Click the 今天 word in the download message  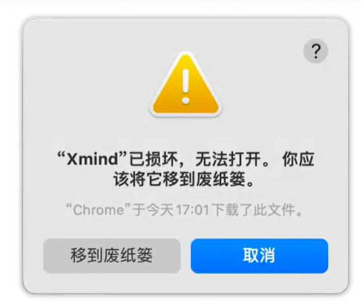pyautogui.click(x=160, y=210)
